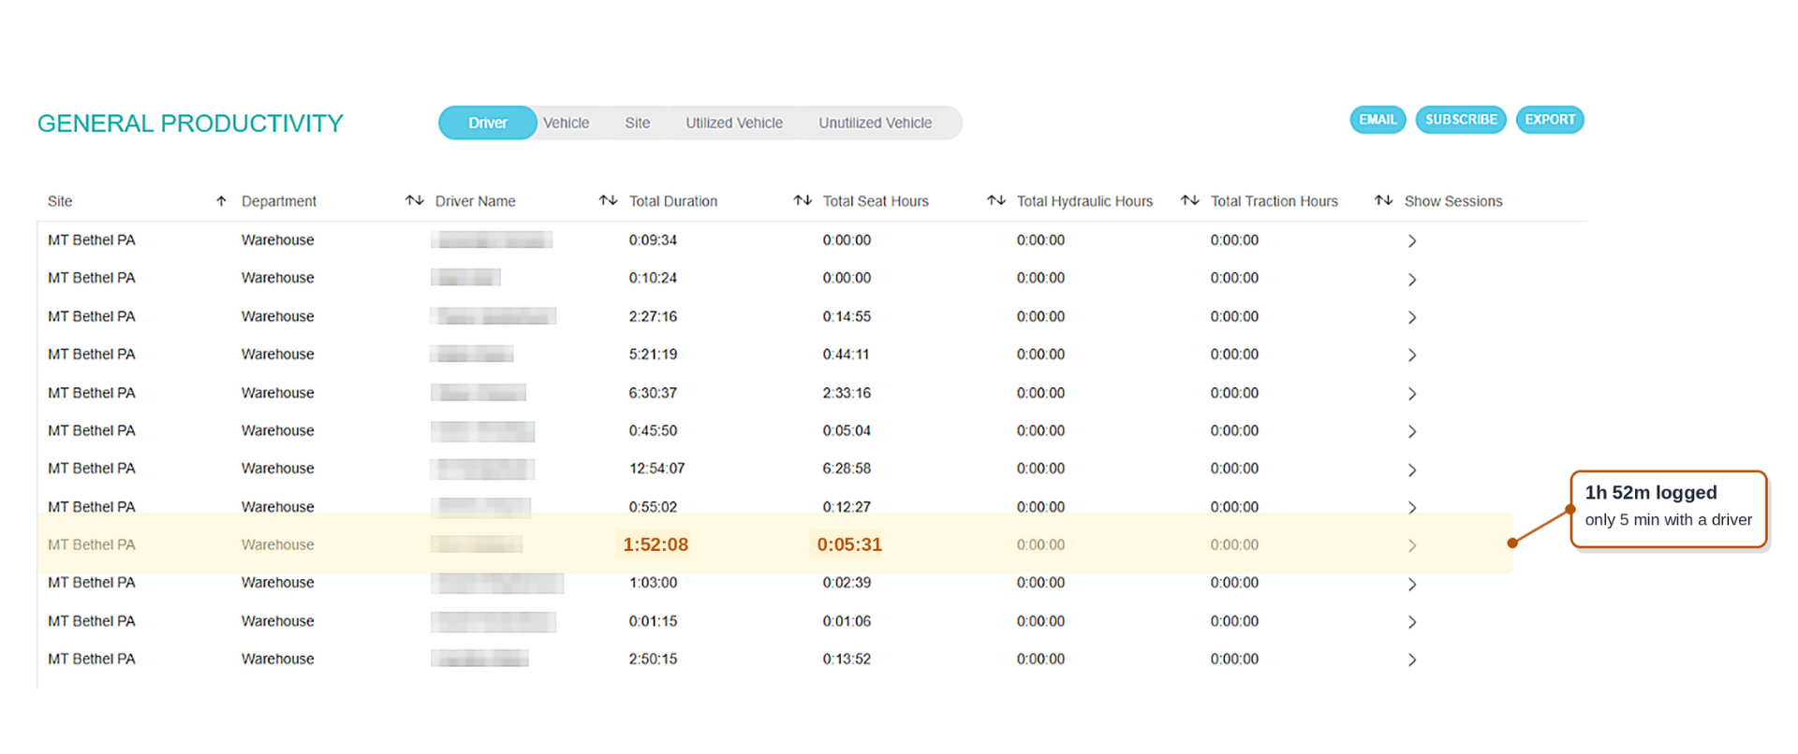Sort by Site column ascending arrow

(221, 201)
